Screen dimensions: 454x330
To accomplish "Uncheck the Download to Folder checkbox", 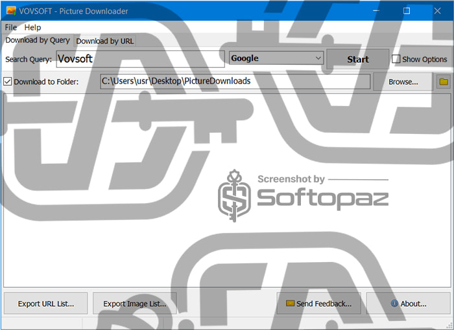I will pyautogui.click(x=8, y=82).
